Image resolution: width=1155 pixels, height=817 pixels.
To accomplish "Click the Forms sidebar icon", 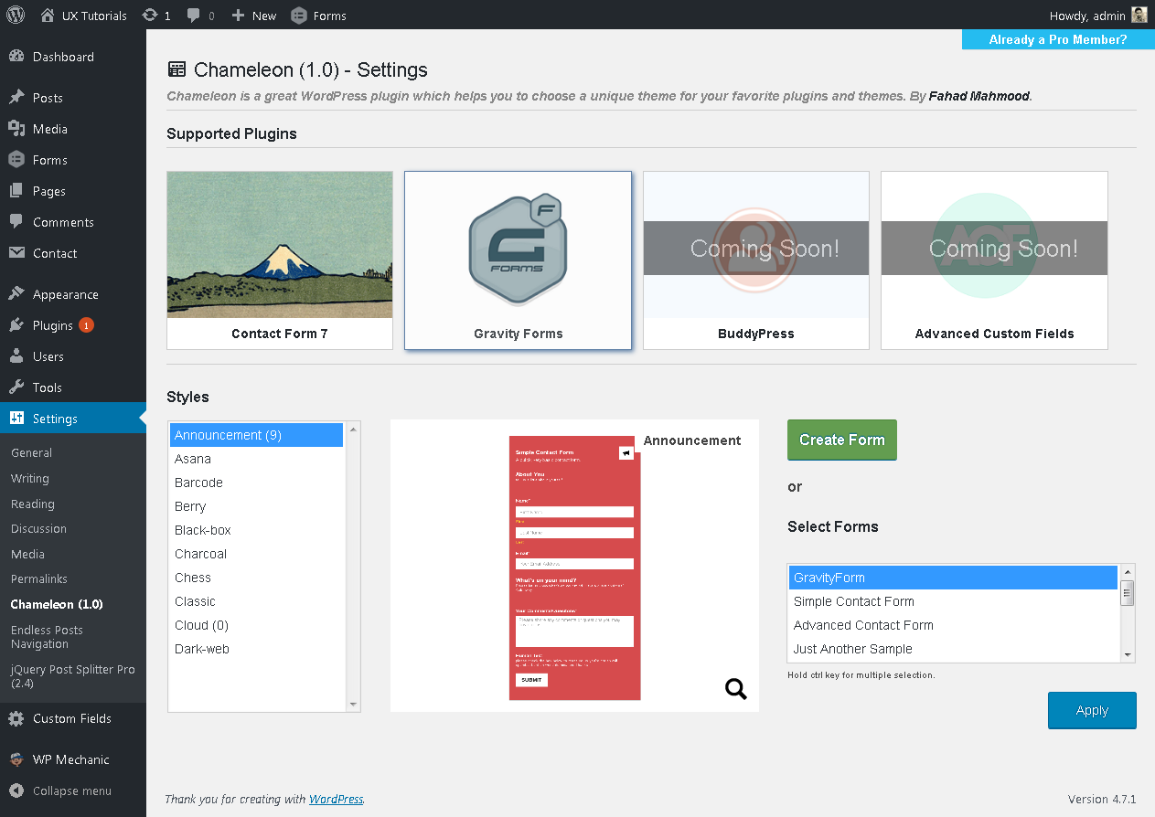I will click(16, 160).
